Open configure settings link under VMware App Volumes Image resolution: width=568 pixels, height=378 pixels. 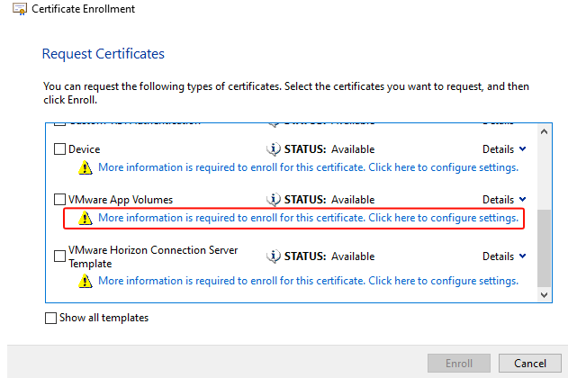pos(308,218)
